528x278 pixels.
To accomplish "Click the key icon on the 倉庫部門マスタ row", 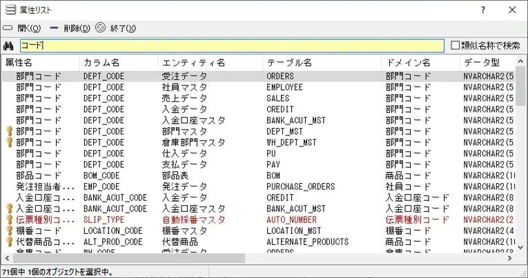I will coord(9,142).
